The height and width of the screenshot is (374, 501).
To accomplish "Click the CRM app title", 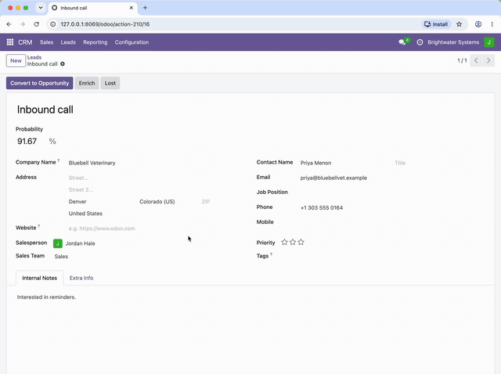I will tap(25, 42).
